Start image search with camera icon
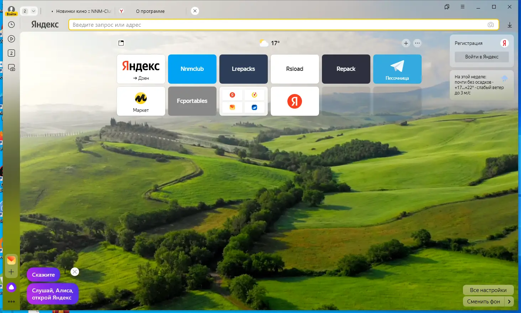Image resolution: width=521 pixels, height=313 pixels. [x=491, y=25]
